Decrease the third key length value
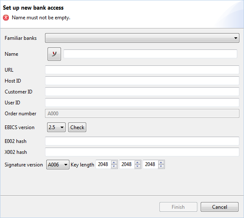This screenshot has width=244, height=218. (x=161, y=166)
